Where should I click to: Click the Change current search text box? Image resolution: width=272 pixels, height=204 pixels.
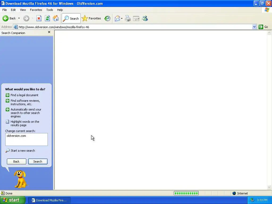(27, 139)
